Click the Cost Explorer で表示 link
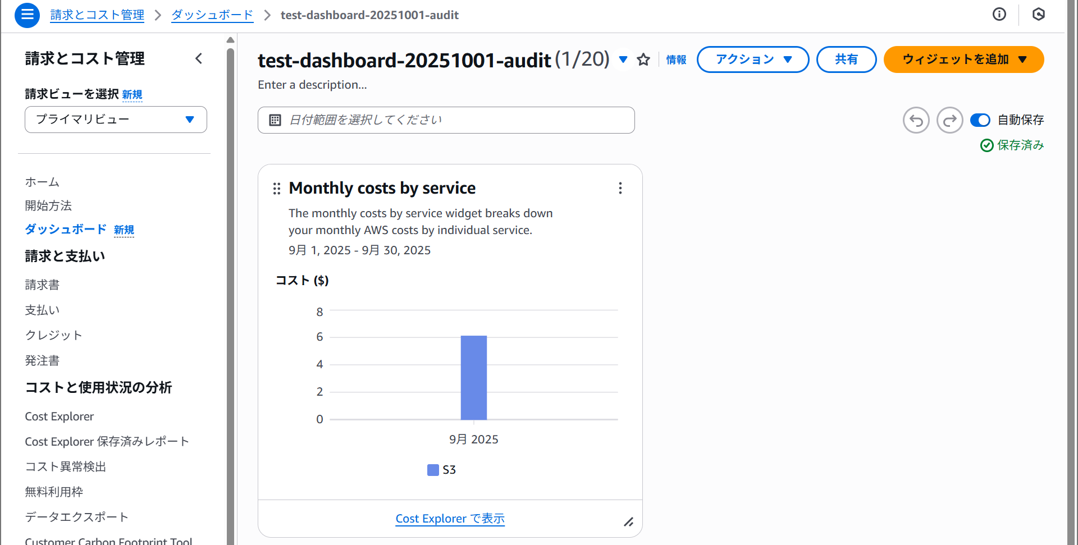Viewport: 1078px width, 545px height. point(450,519)
